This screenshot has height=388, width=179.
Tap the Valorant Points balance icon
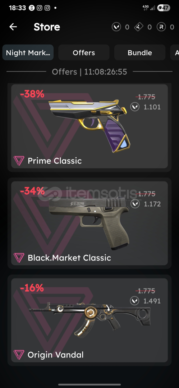pyautogui.click(x=116, y=27)
